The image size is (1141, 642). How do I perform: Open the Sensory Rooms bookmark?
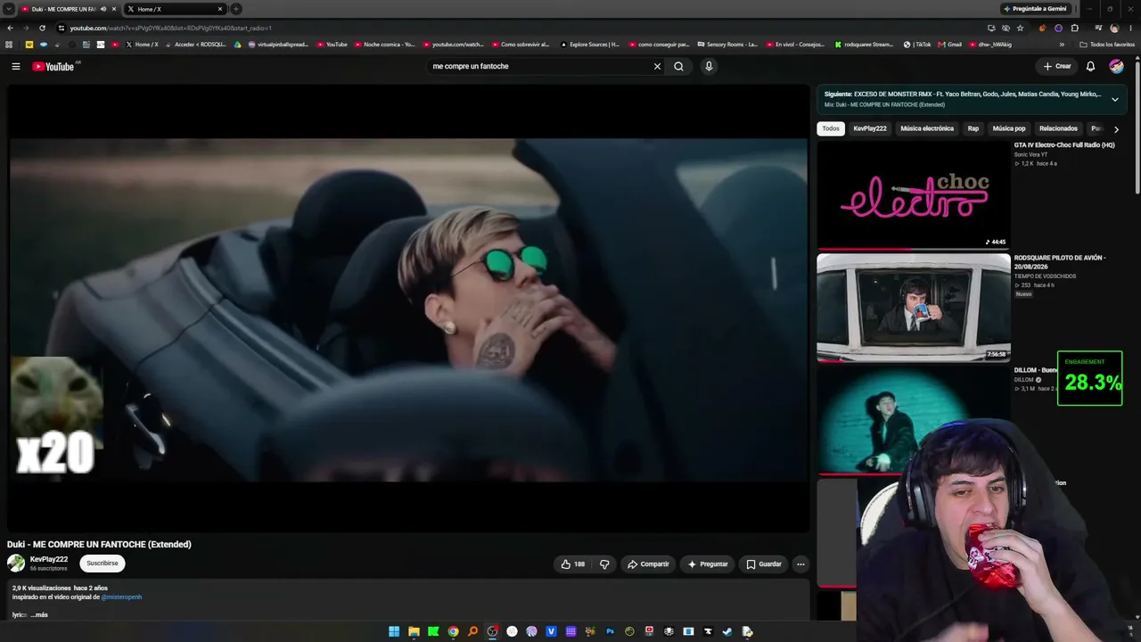point(727,45)
